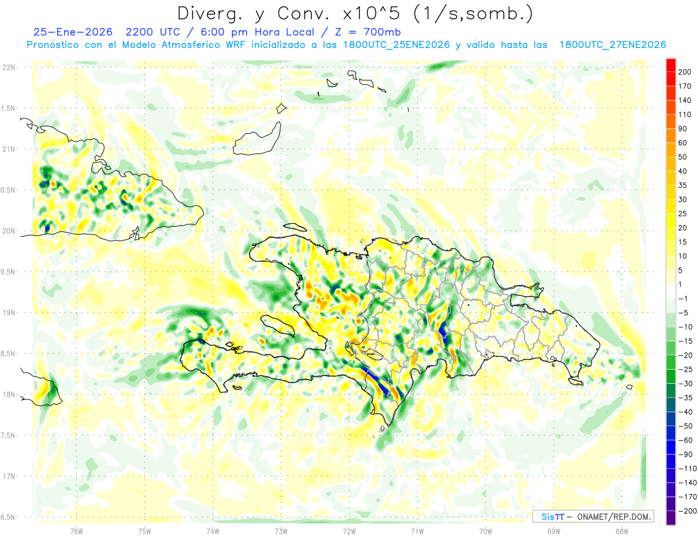The width and height of the screenshot is (698, 539).
Task: Click the '76W' longitude label
Action: point(76,531)
